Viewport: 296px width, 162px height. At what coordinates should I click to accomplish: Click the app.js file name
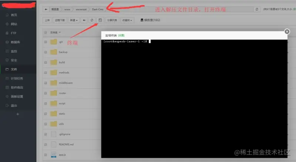62,155
